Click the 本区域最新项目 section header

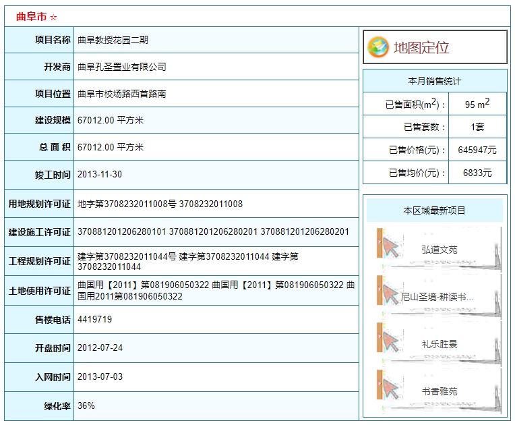[x=435, y=210]
